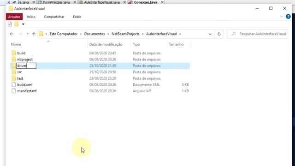Screen dimensions: 295x166
Task: Go up one folder level arrow
Action: tap(34, 34)
